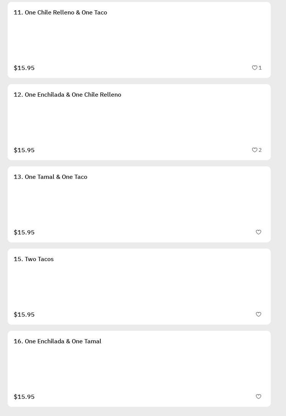286x416 pixels.
Task: Click the blank center of item 16's card
Action: click(x=139, y=369)
